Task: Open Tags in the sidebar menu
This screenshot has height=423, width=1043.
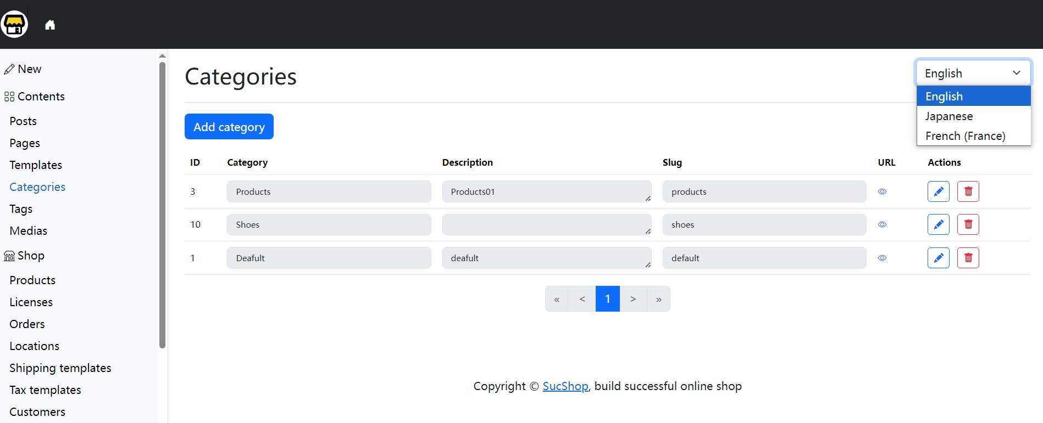Action: coord(21,209)
